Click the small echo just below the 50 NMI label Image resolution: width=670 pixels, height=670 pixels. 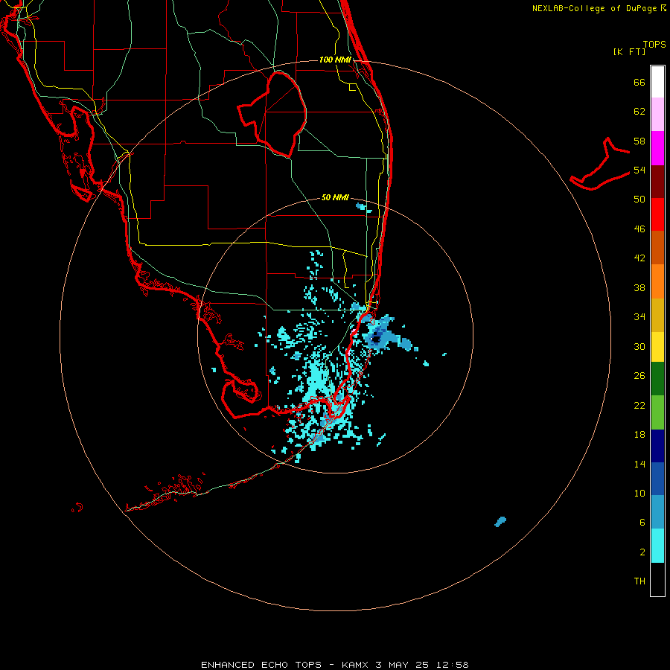pos(363,208)
